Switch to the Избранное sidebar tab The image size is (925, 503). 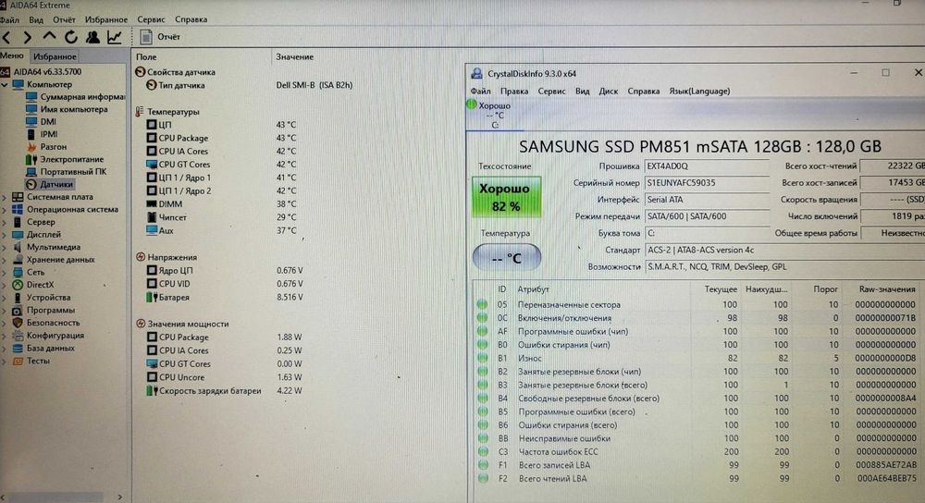point(55,56)
